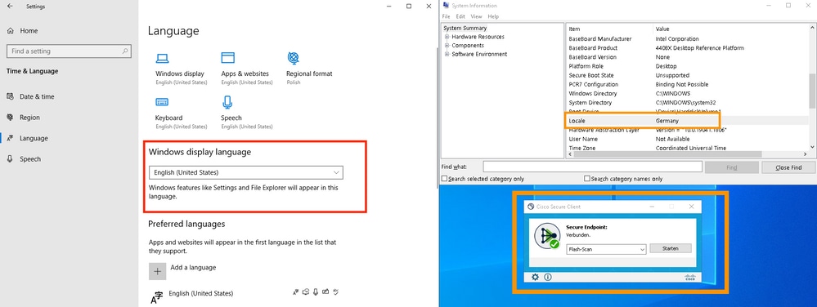The height and width of the screenshot is (307, 817).
Task: Click Close Find button
Action: pos(788,167)
